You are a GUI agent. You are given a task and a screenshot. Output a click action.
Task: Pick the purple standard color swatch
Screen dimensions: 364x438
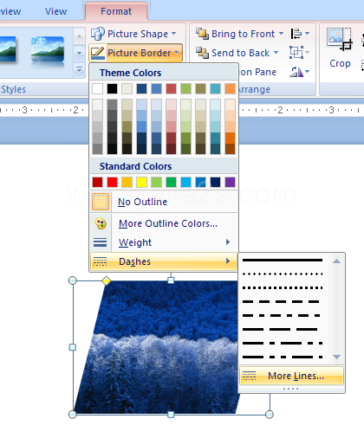230,183
